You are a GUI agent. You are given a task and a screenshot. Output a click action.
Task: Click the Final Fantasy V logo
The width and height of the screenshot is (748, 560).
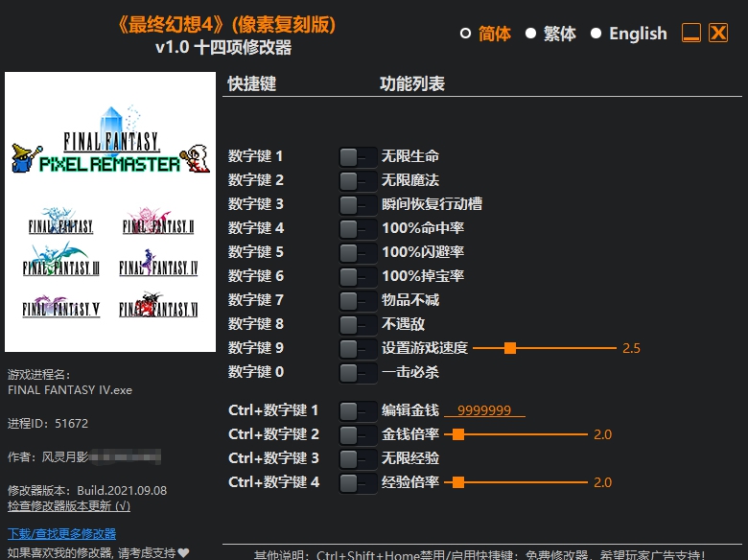point(60,306)
